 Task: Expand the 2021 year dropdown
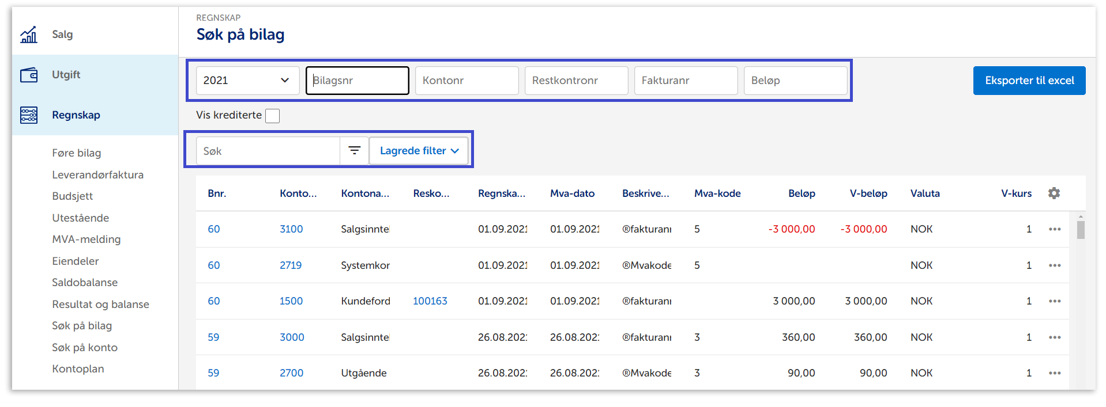point(247,81)
